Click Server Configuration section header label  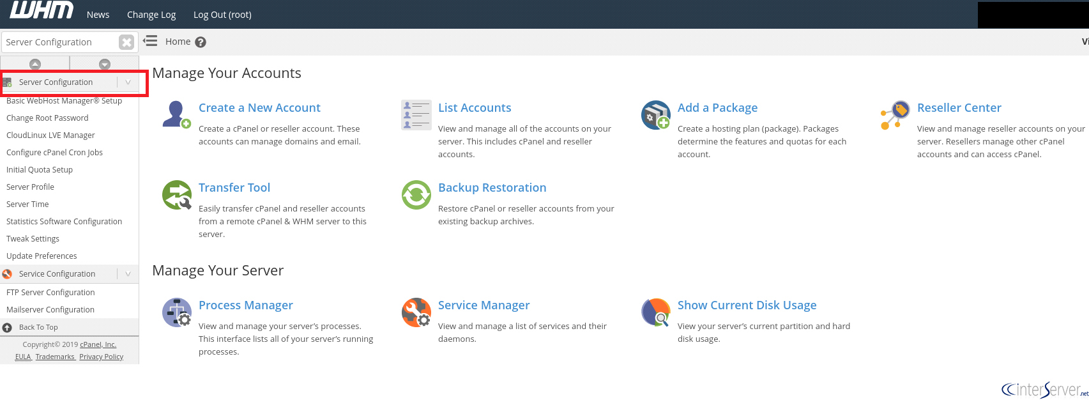[x=56, y=82]
